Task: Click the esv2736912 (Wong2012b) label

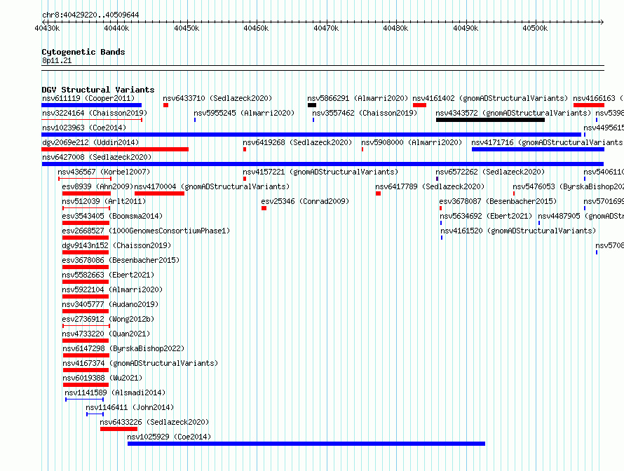Action: coord(108,319)
